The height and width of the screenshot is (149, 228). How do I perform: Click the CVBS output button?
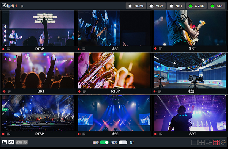(x=196, y=6)
